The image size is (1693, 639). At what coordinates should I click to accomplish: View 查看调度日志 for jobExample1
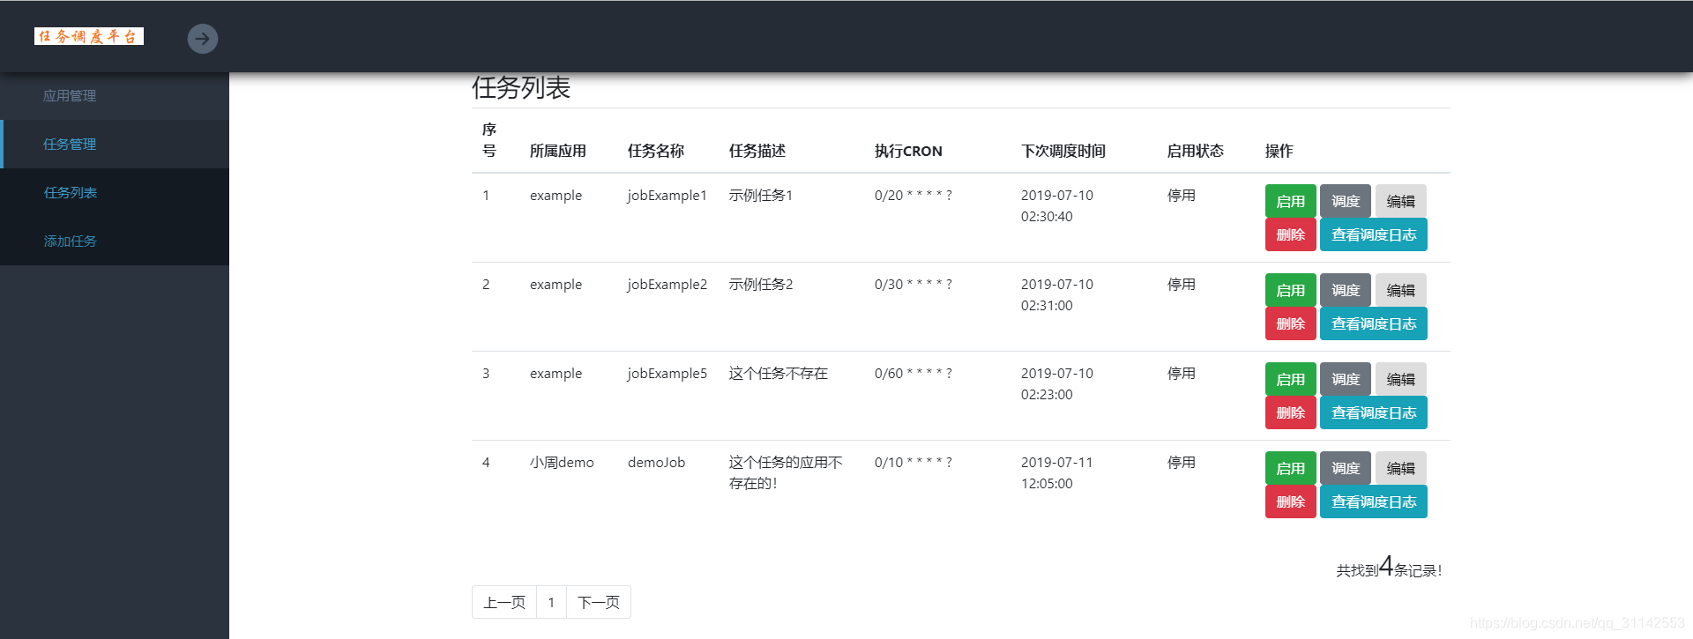[1374, 234]
